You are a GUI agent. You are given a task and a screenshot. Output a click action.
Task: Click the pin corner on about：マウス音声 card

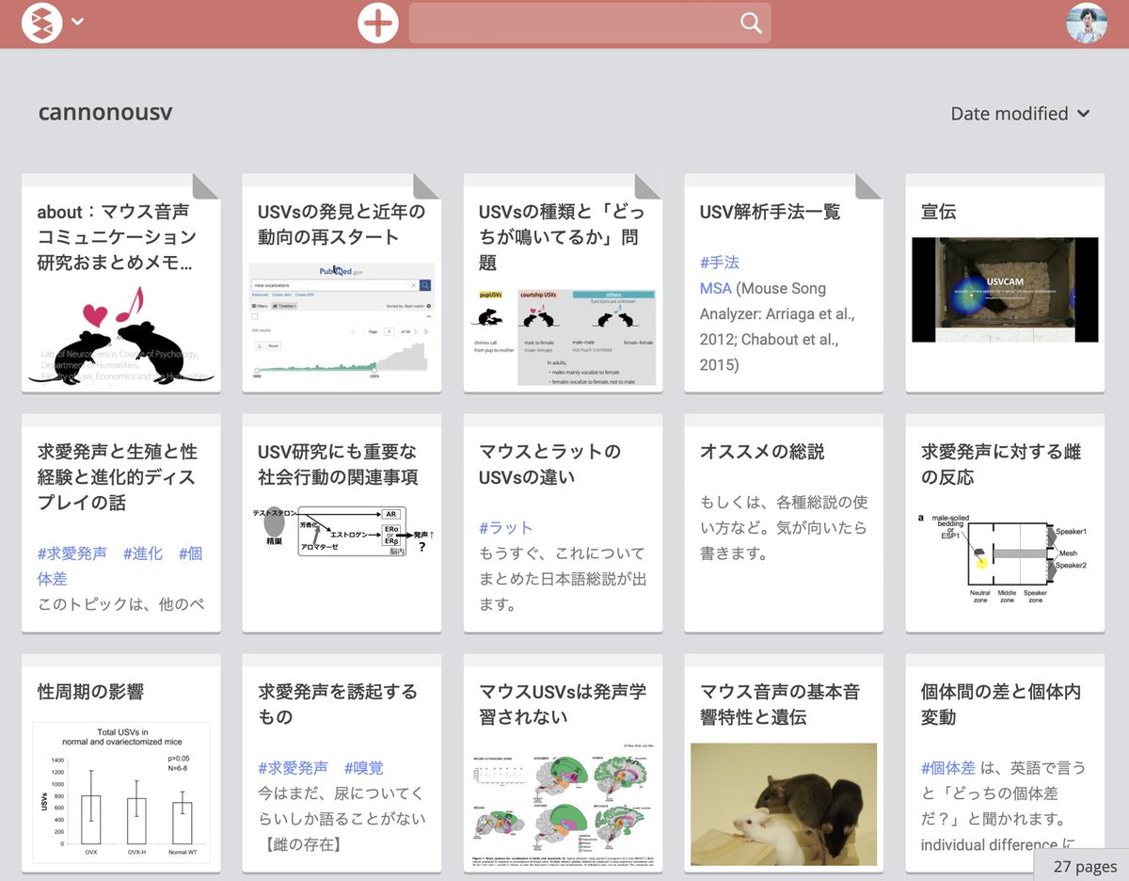tap(207, 186)
